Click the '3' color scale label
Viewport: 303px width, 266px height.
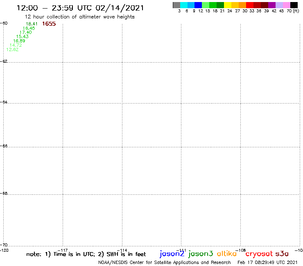[x=179, y=11]
